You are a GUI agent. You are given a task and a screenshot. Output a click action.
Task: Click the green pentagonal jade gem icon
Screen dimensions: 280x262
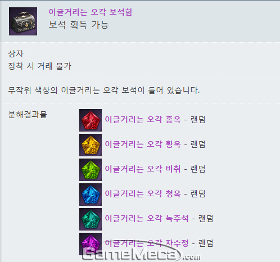click(x=91, y=170)
